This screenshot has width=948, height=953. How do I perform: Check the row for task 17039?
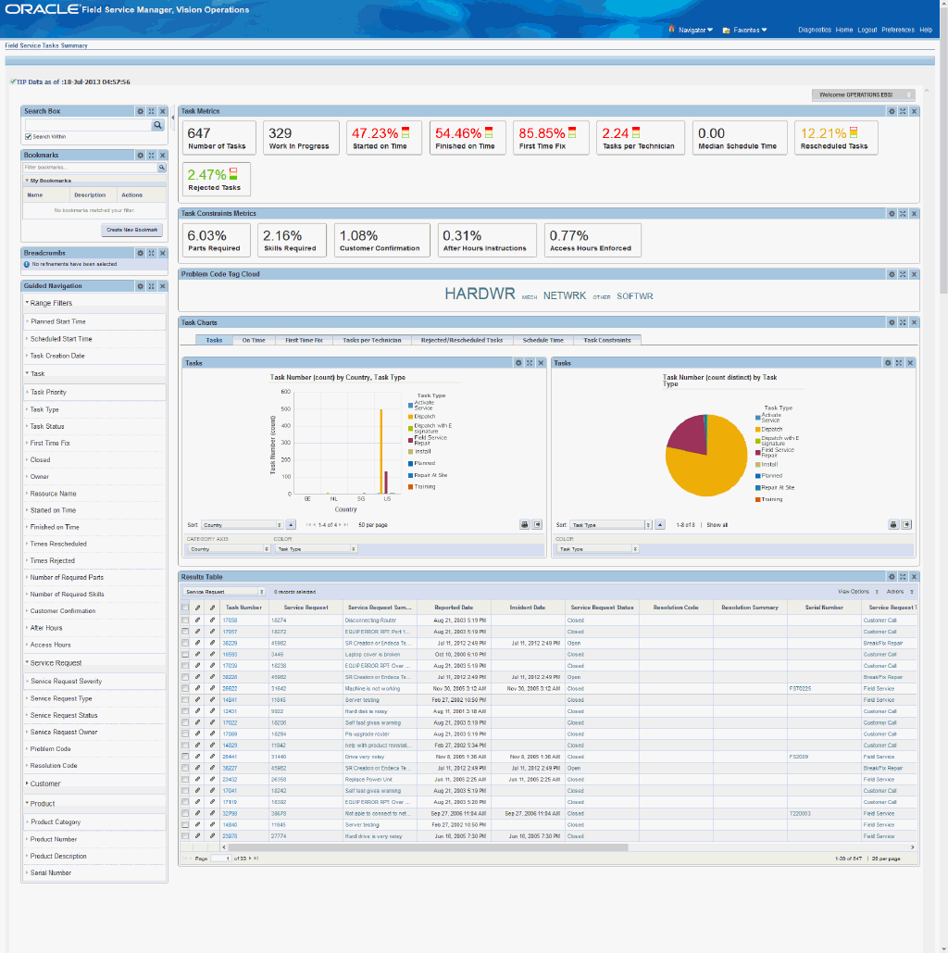pyautogui.click(x=185, y=666)
